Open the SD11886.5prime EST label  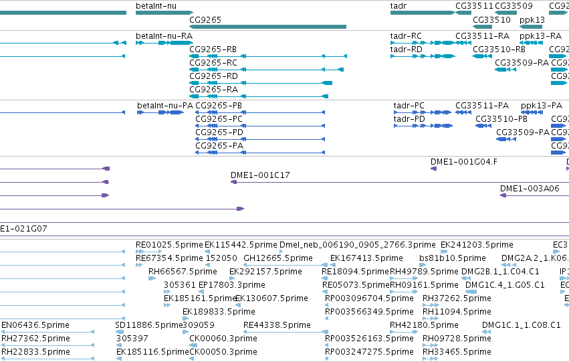click(x=149, y=326)
